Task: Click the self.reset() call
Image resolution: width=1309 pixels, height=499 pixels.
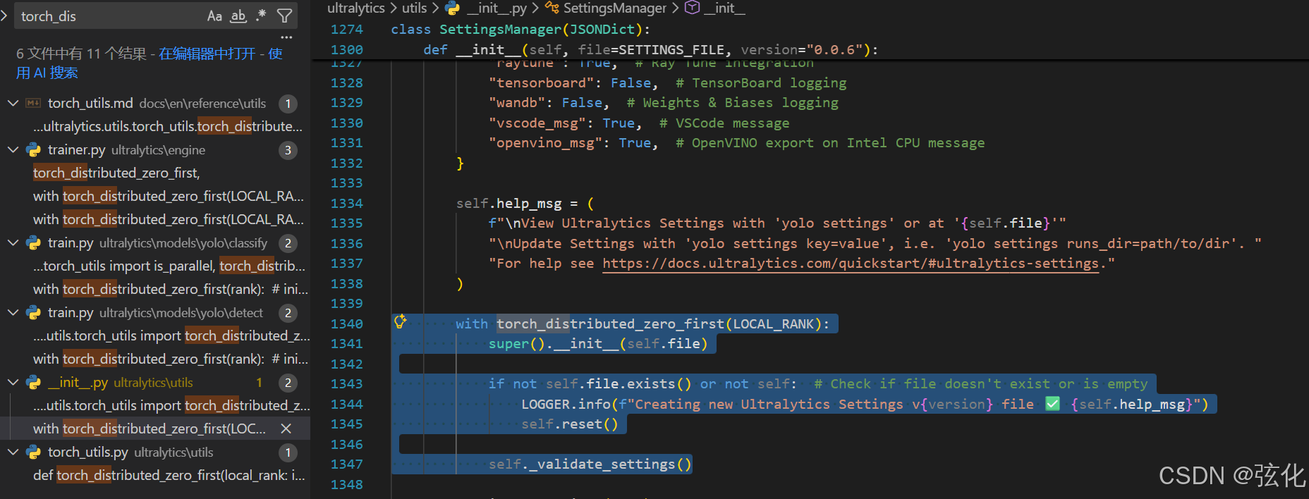Action: coord(570,424)
